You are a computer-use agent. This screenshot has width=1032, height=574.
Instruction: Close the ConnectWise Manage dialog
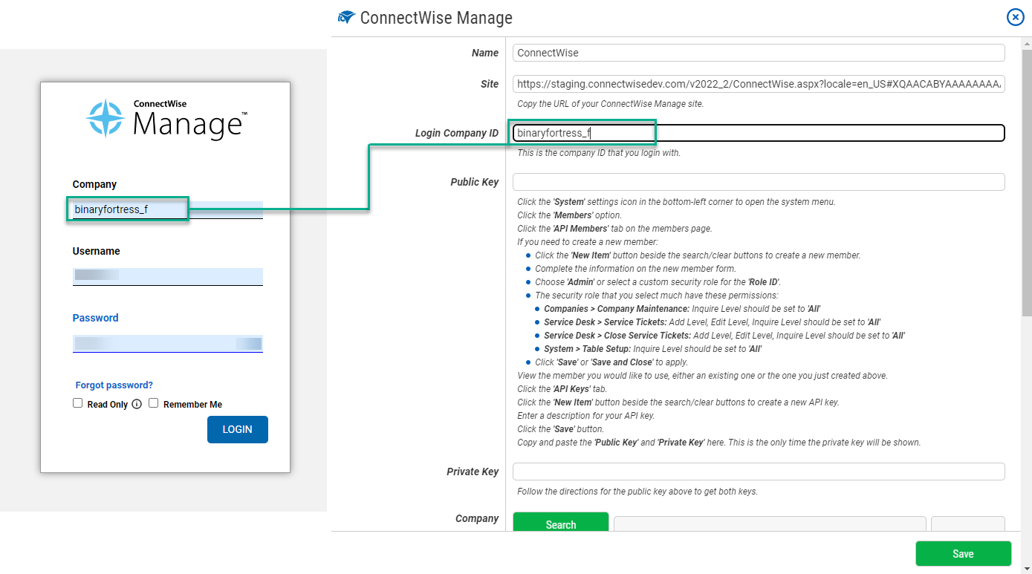click(1015, 18)
